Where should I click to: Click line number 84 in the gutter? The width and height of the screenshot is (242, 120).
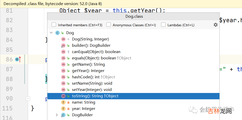coord(9,40)
